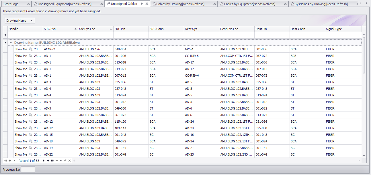Click magnifier icon in AD-15 row
Viewport: 371px width, 175px height.
coord(31,135)
